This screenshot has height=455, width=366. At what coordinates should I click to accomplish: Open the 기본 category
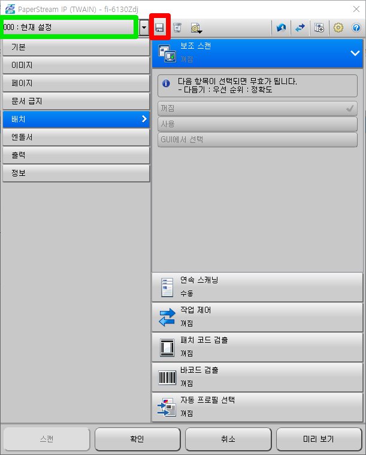point(76,47)
